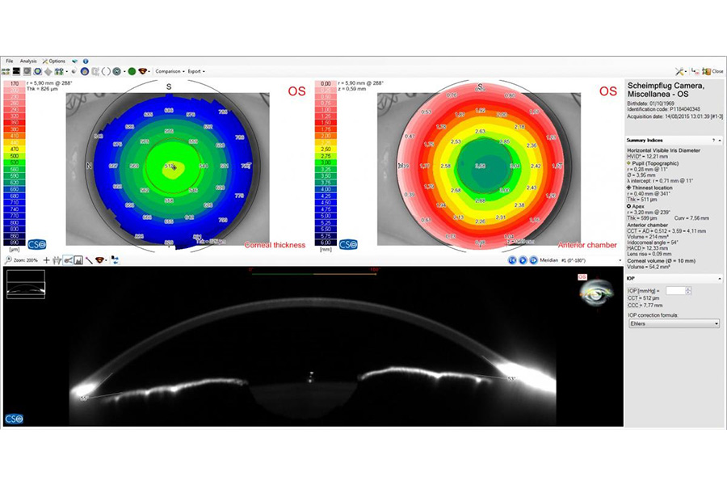Click the gray diamond toolbar icon
Image resolution: width=727 pixels, height=485 pixels.
(48, 71)
